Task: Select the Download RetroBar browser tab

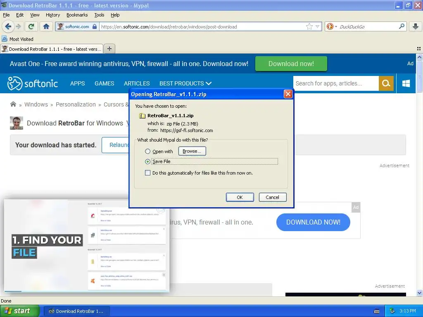Action: [52, 49]
